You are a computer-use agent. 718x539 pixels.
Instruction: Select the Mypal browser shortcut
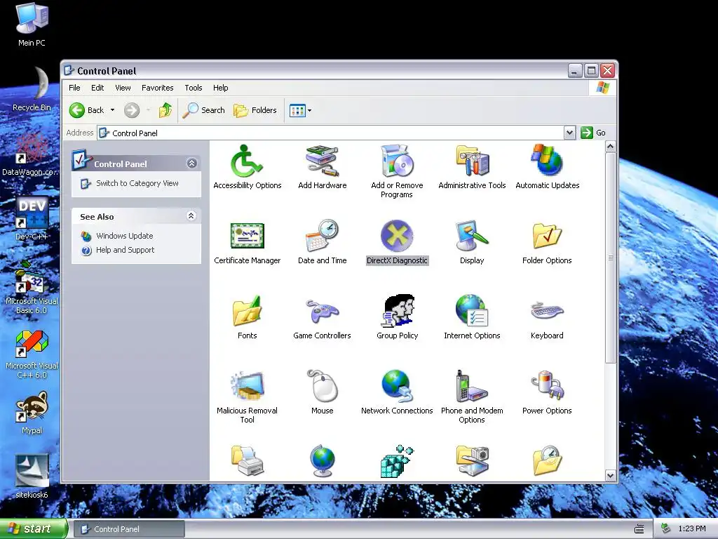(x=32, y=413)
